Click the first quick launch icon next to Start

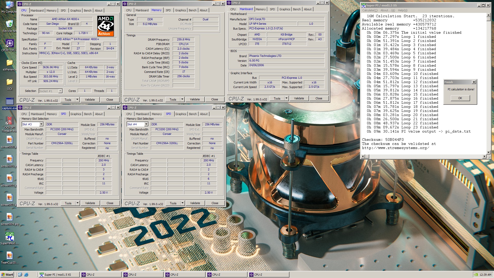click(x=20, y=275)
